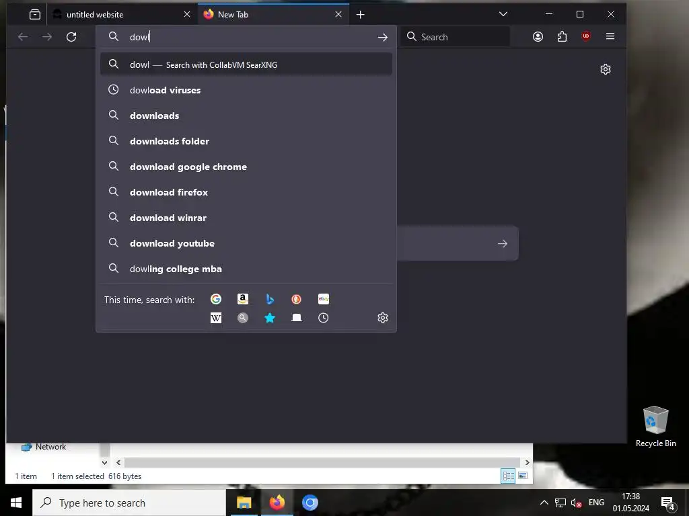Screen dimensions: 689x516
Task: Open Firefox View tabs icon
Action: [x=35, y=15]
